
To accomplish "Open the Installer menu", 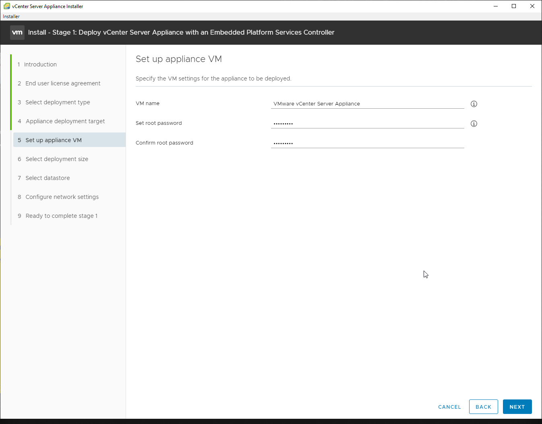I will click(x=11, y=17).
